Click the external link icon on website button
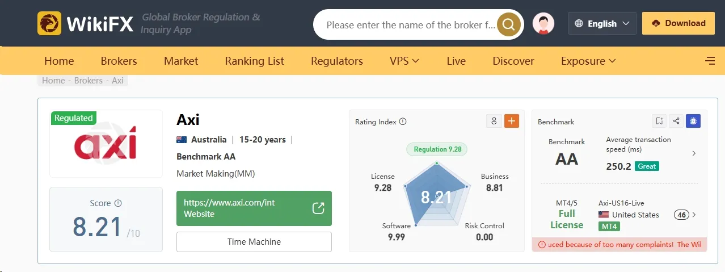This screenshot has height=272, width=725. (319, 208)
